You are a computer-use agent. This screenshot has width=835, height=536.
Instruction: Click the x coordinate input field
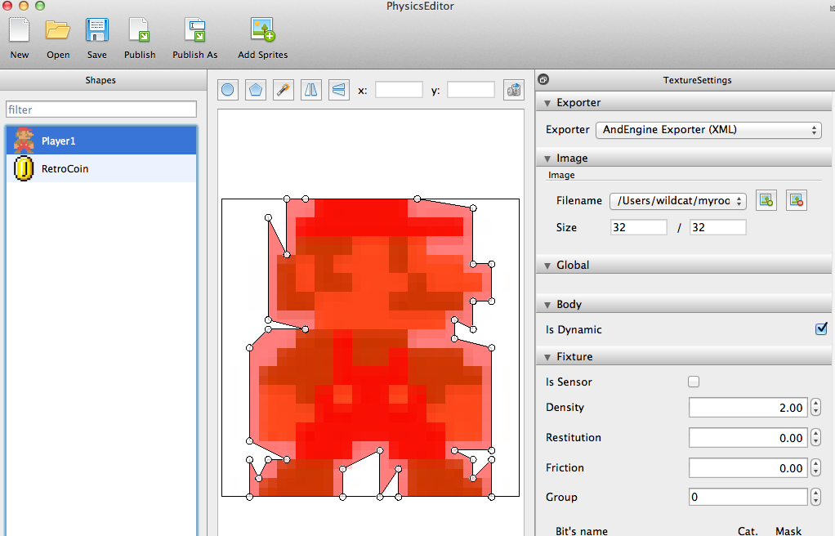399,90
